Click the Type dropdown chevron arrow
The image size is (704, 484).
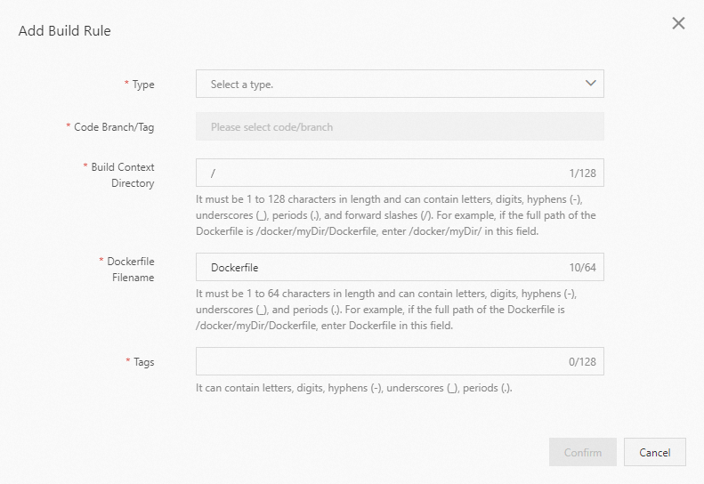(590, 84)
